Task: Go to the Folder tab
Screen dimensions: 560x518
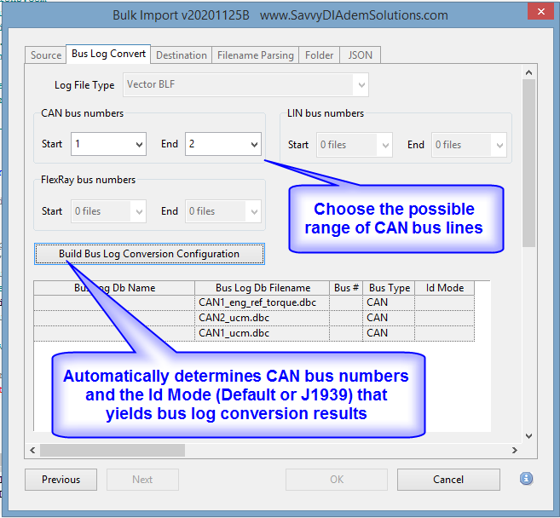Action: pyautogui.click(x=320, y=55)
